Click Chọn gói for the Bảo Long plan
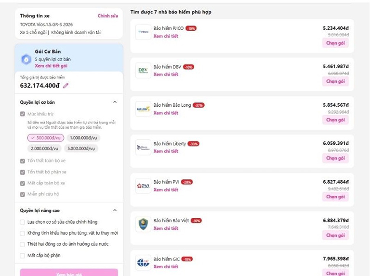The width and height of the screenshot is (370, 276). [335, 120]
